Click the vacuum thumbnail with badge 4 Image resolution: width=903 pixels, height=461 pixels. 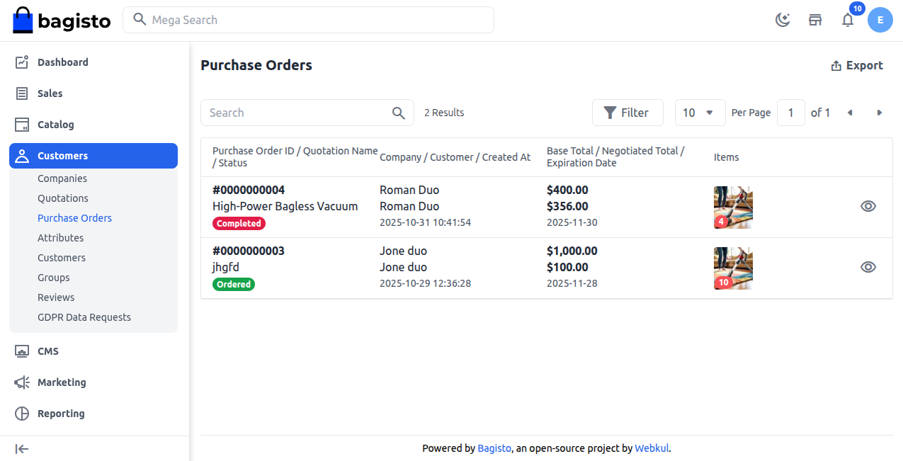(x=733, y=207)
